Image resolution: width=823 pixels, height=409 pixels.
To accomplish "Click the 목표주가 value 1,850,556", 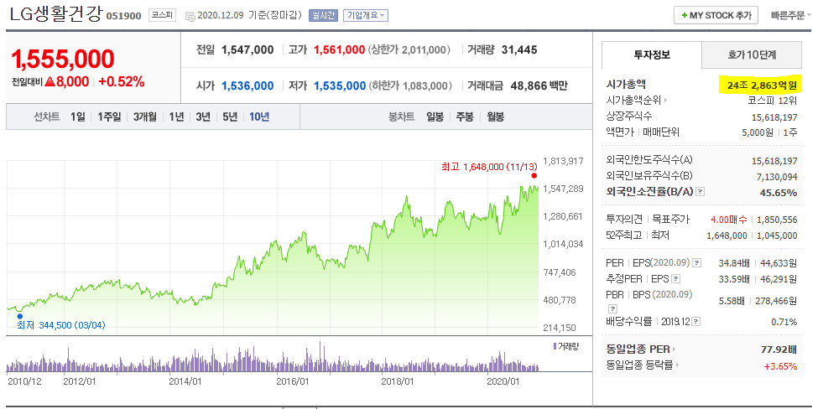I will pos(776,220).
